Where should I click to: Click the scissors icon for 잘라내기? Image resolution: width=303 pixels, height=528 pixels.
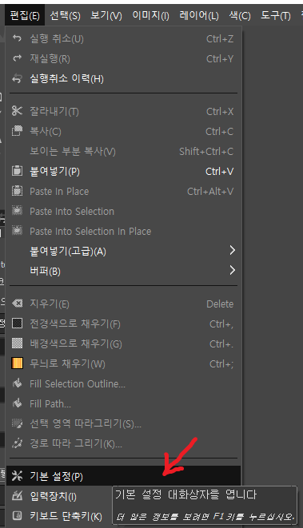[x=17, y=111]
